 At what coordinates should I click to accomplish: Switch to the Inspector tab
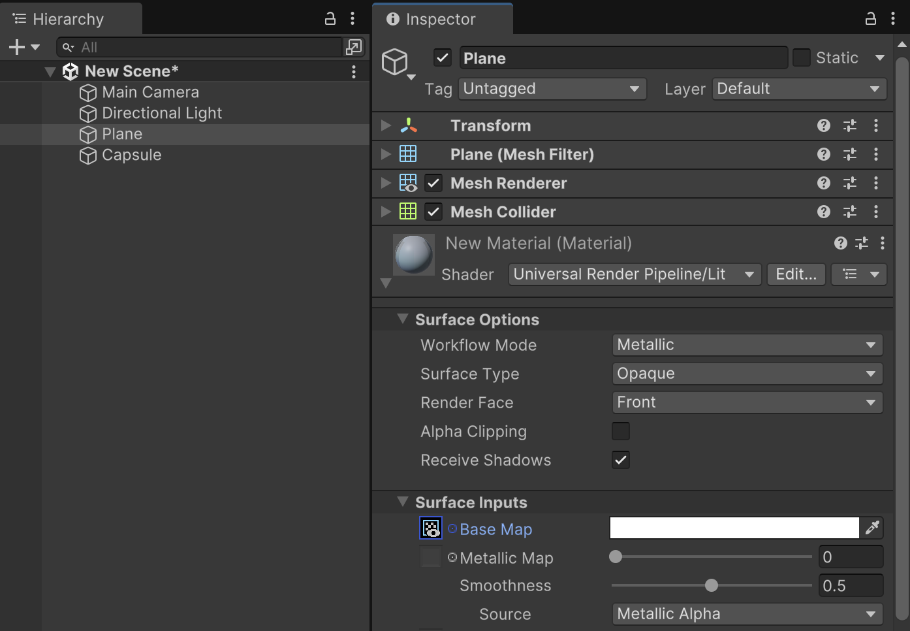(x=441, y=19)
